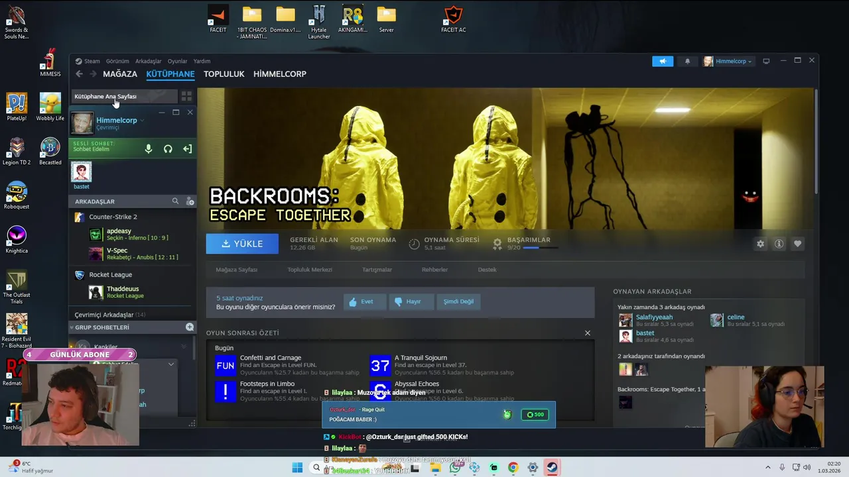Select the Wobbly Life desktop icon
Image resolution: width=849 pixels, height=477 pixels.
[50, 107]
